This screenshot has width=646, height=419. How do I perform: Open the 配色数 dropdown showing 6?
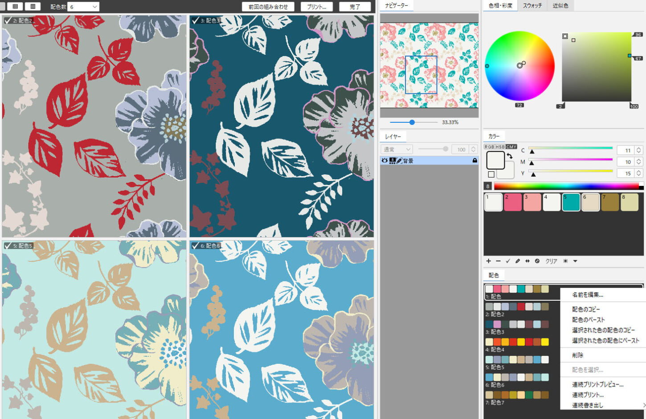point(83,7)
